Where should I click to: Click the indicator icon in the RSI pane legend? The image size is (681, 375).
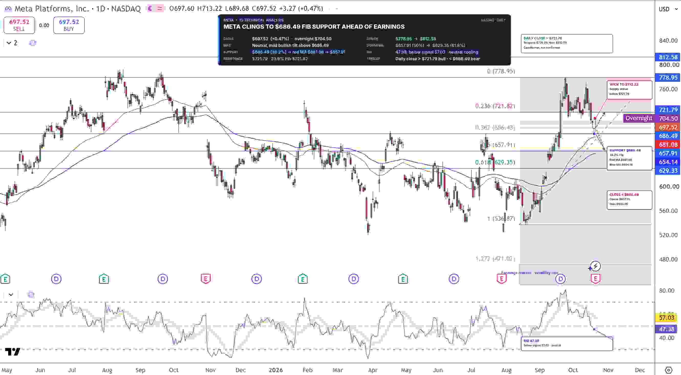pos(31,294)
